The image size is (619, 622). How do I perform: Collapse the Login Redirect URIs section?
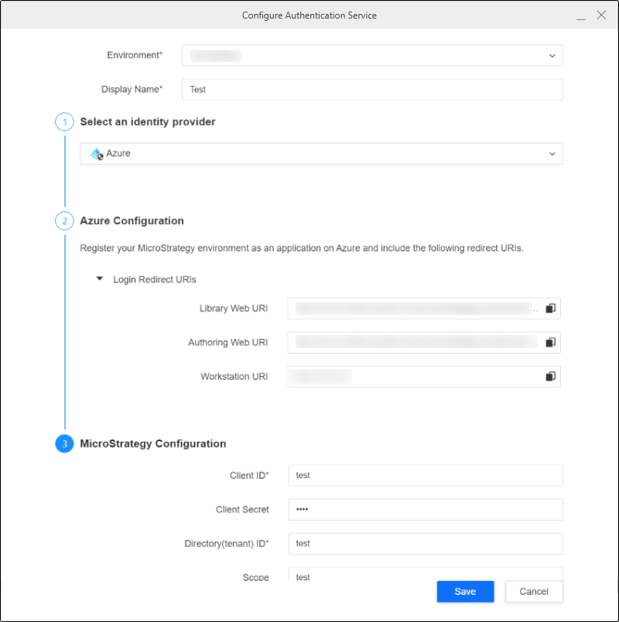(100, 279)
